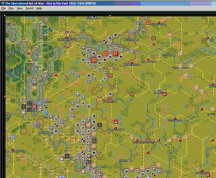Open the View menu
216x178 pixels.
(20, 8)
